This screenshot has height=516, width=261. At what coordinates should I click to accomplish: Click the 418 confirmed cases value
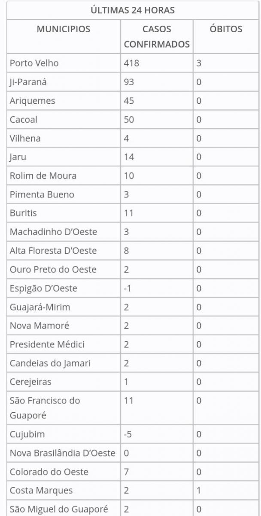pos(131,63)
